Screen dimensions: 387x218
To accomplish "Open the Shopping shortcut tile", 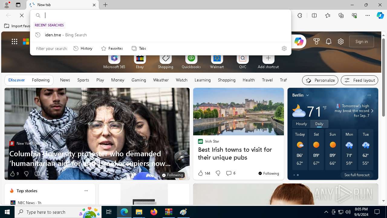I will pos(165,62).
